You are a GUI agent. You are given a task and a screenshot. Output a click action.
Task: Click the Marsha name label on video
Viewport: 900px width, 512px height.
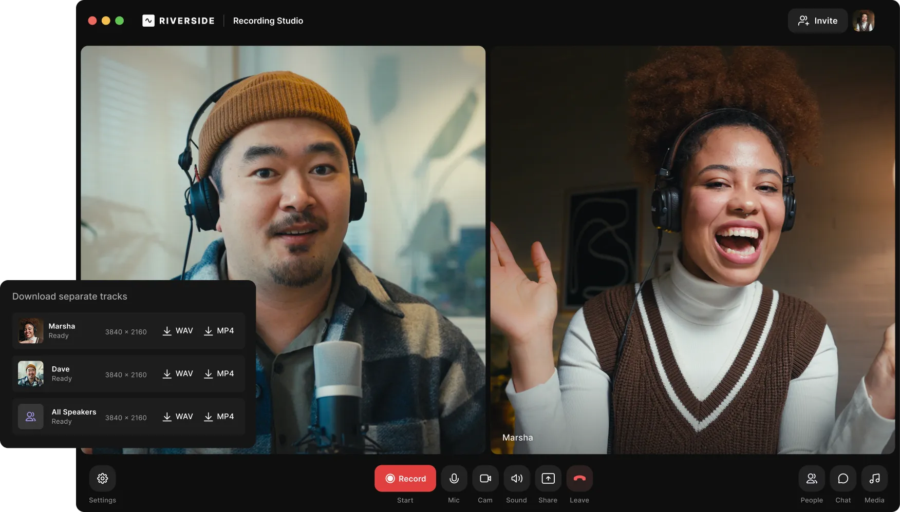click(x=517, y=438)
